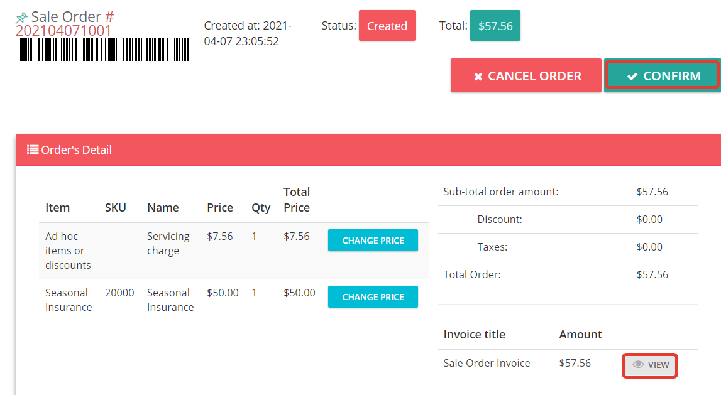Open sale order number 202104071001
721x395 pixels.
63,30
